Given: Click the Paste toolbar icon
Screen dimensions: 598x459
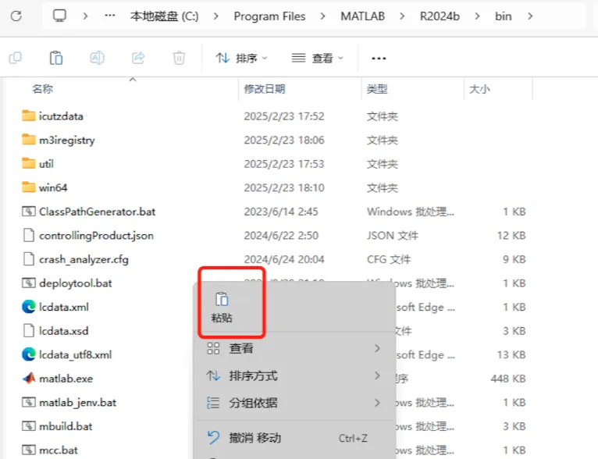Looking at the screenshot, I should [56, 58].
